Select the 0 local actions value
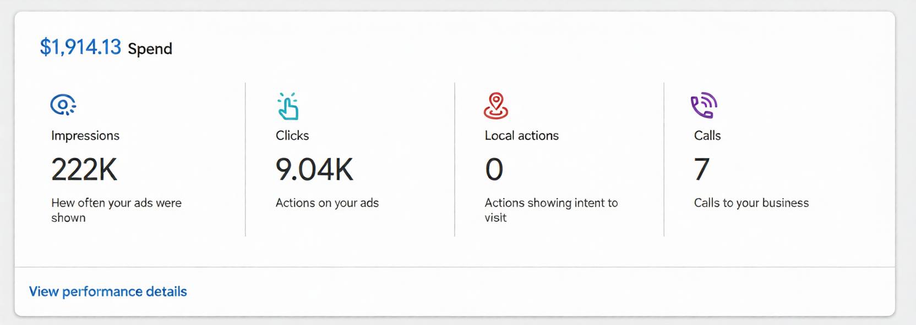The image size is (916, 325). [495, 170]
